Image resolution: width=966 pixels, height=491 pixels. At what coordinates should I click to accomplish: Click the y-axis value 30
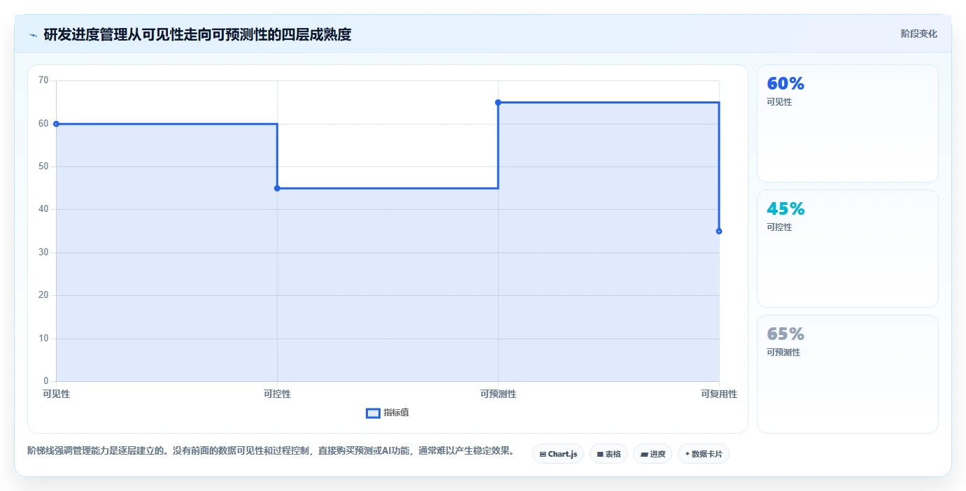[43, 252]
